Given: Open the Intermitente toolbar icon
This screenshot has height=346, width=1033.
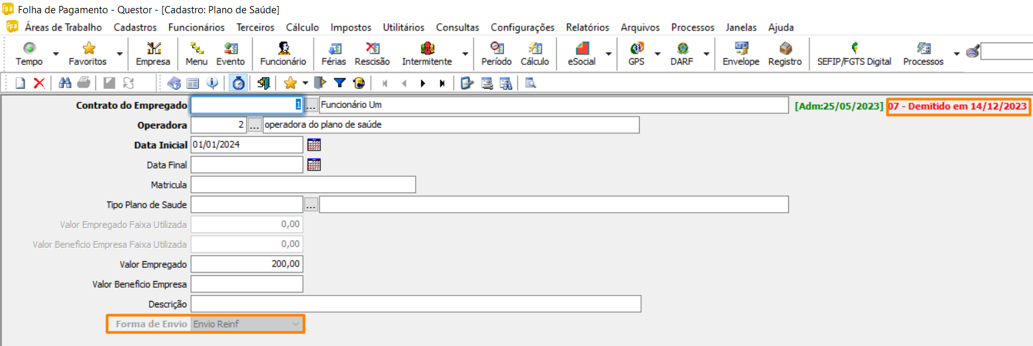Looking at the screenshot, I should pyautogui.click(x=427, y=54).
